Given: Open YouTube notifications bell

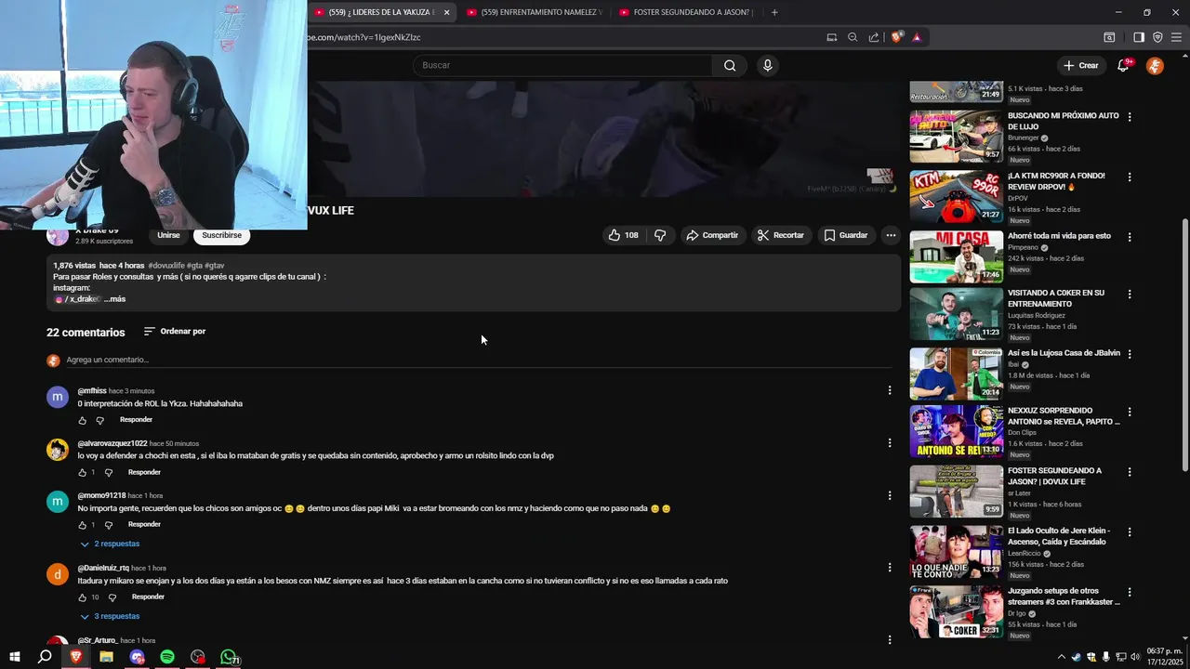Looking at the screenshot, I should click(1123, 65).
